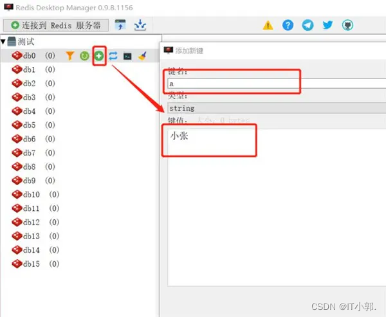
Task: Click the db0 blue live update arrows icon
Action: point(113,56)
